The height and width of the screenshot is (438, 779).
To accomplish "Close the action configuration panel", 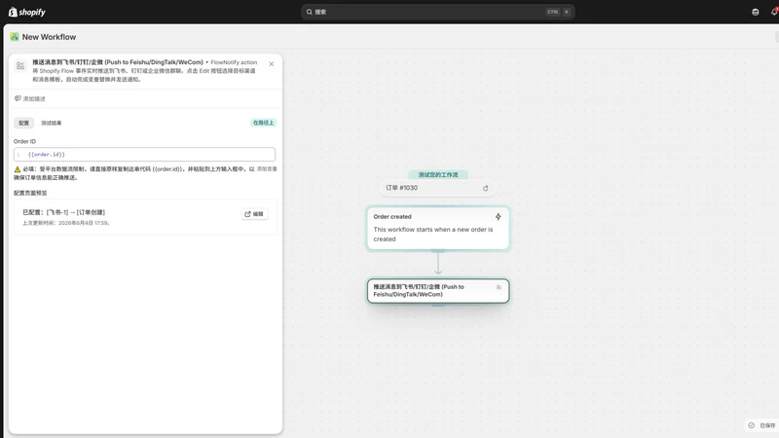I will tap(272, 64).
